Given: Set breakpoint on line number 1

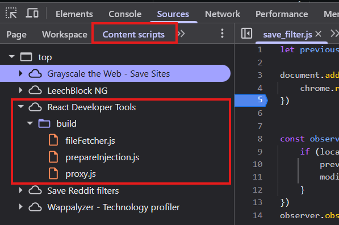Looking at the screenshot, I should pyautogui.click(x=260, y=50).
